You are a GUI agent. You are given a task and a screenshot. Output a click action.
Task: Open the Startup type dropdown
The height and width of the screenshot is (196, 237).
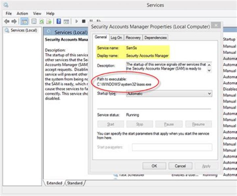pos(169,94)
